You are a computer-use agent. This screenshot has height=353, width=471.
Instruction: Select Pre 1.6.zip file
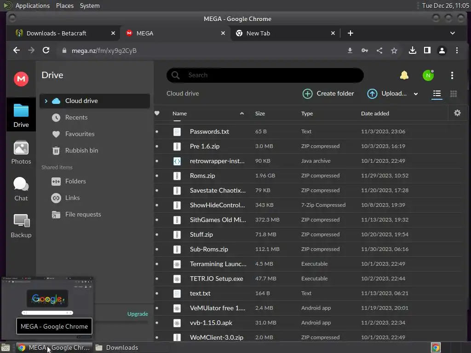point(308,146)
